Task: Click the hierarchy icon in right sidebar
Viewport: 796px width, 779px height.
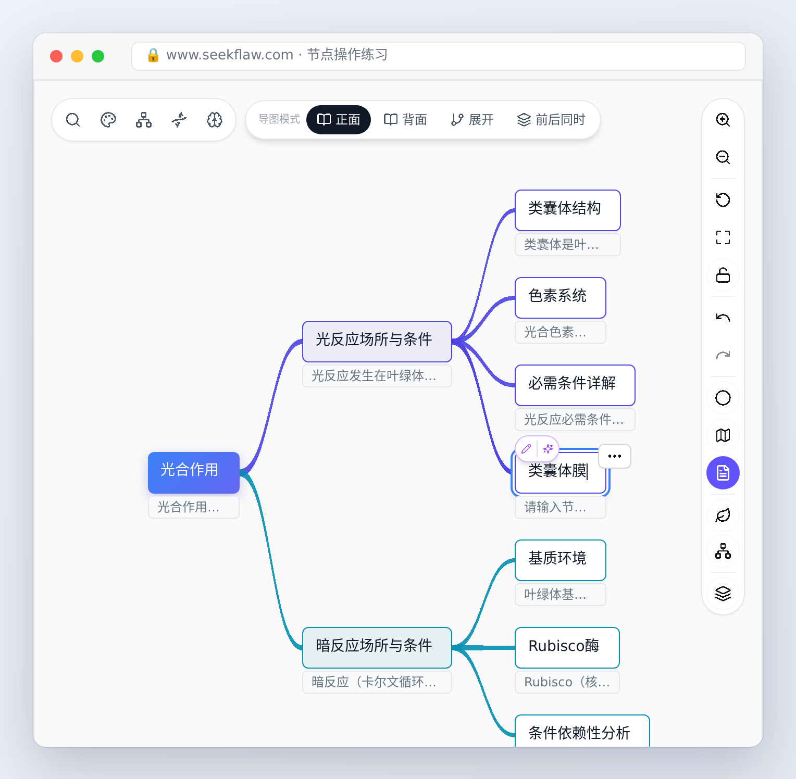Action: tap(723, 551)
